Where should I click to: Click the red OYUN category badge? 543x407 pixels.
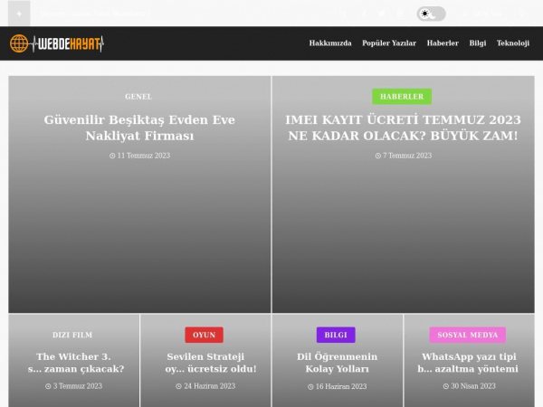click(x=204, y=335)
